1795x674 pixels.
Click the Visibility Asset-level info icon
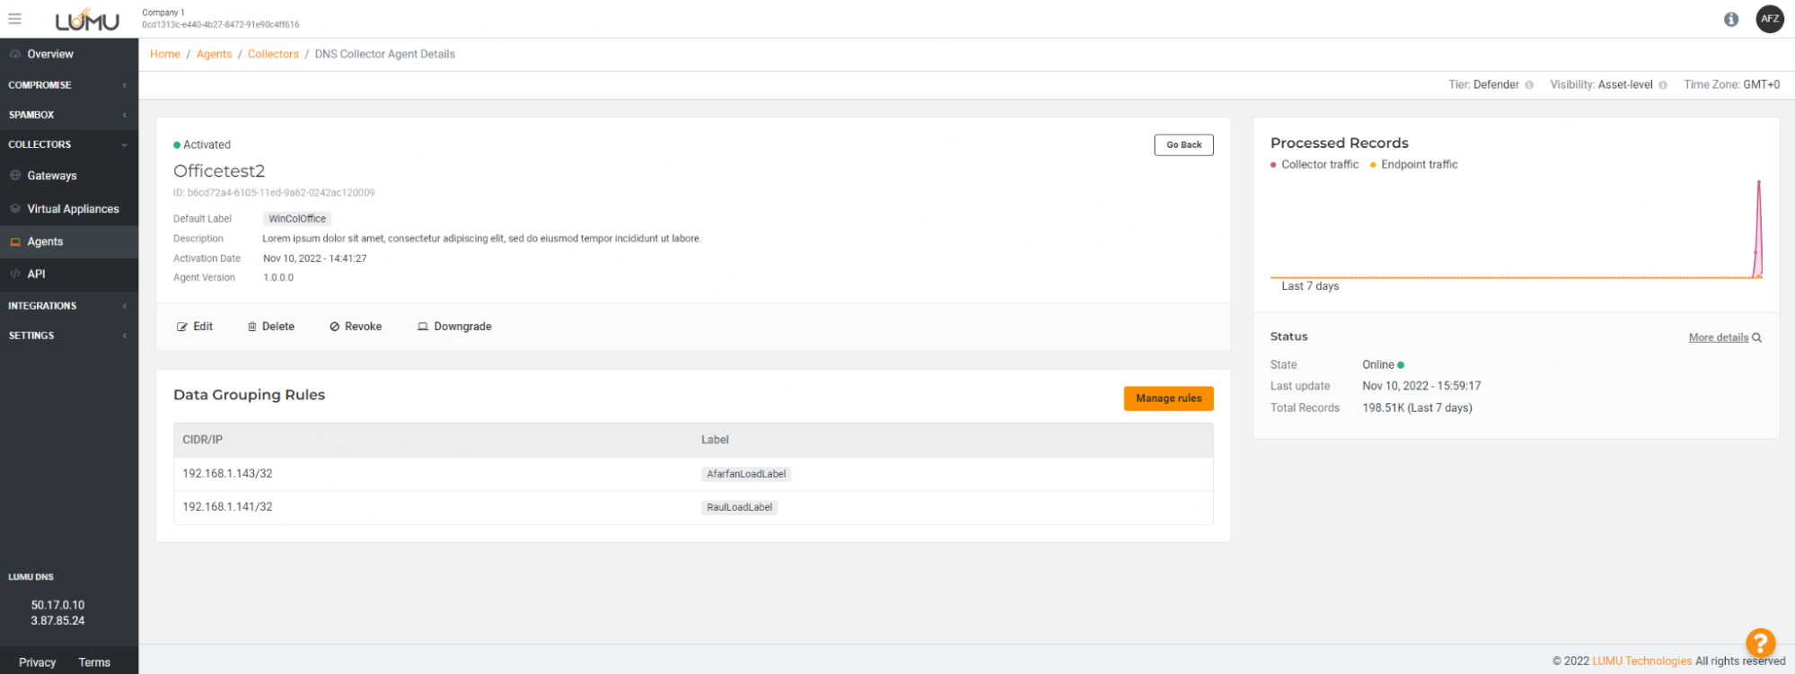tap(1663, 85)
